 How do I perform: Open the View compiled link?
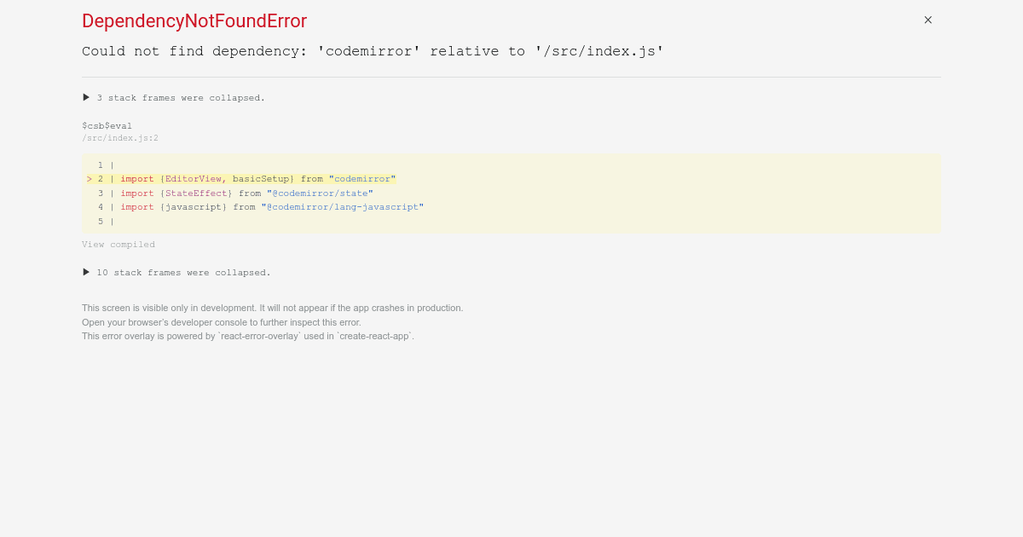118,245
